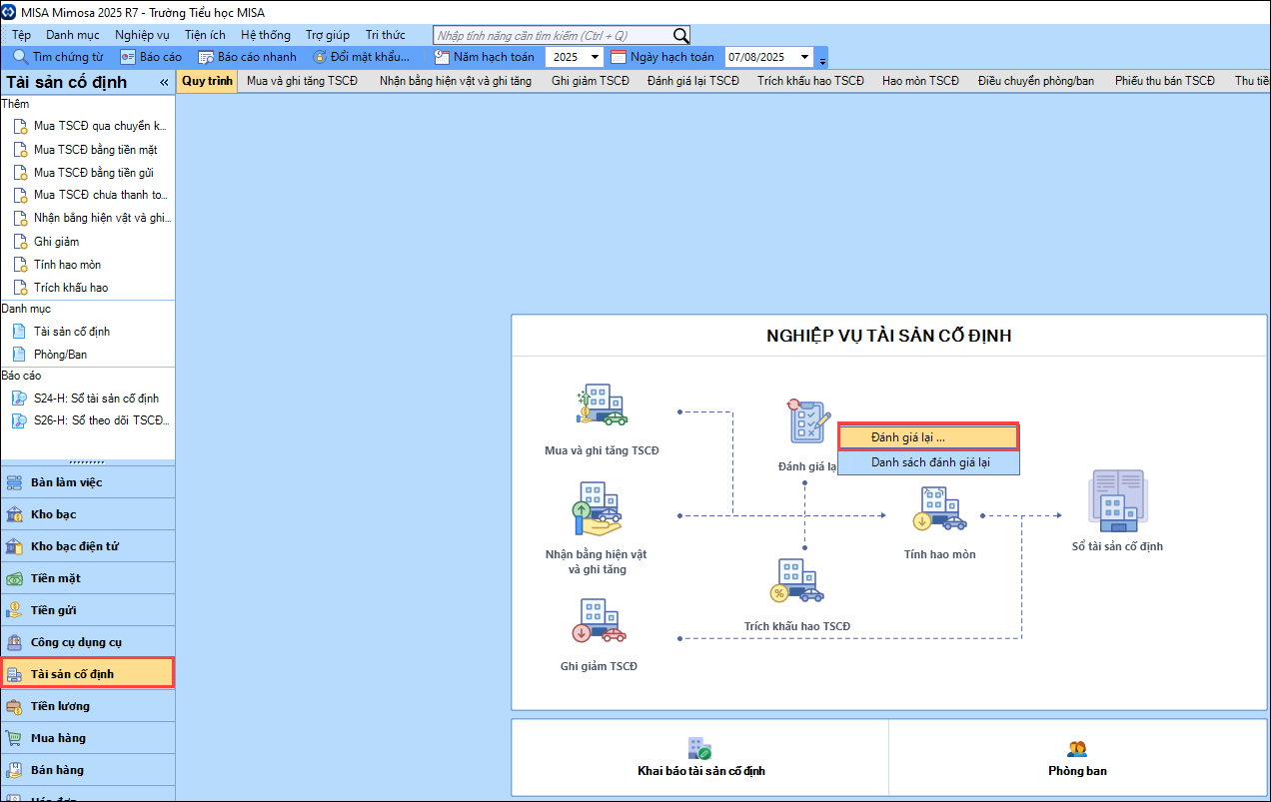This screenshot has height=802, width=1271.
Task: Open the Nghiệp vụ menu
Action: coord(142,35)
